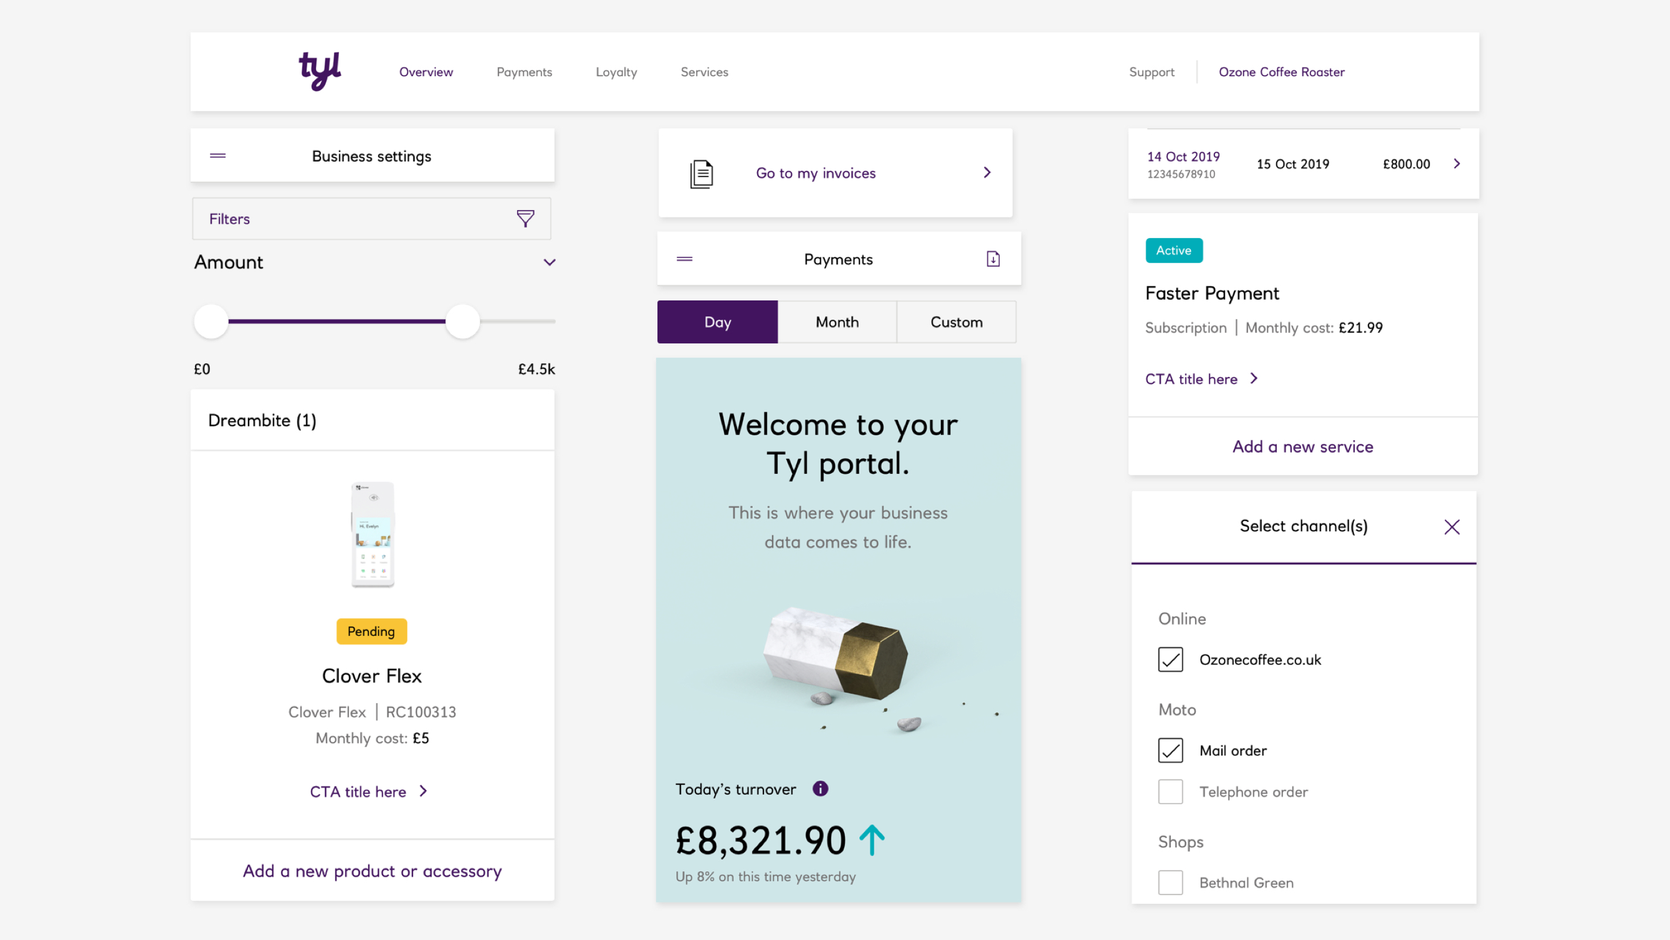Open the Go to my invoices arrow
The image size is (1670, 940).
click(986, 173)
